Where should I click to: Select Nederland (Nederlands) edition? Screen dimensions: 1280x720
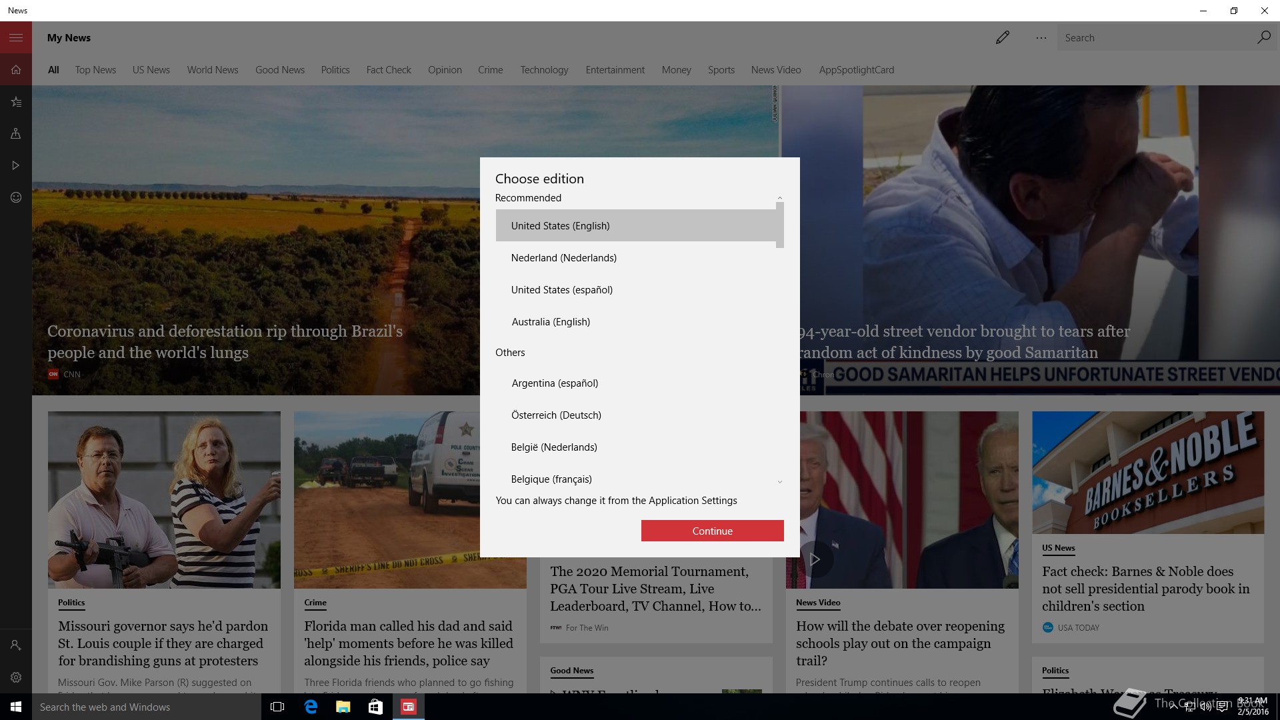coord(637,257)
